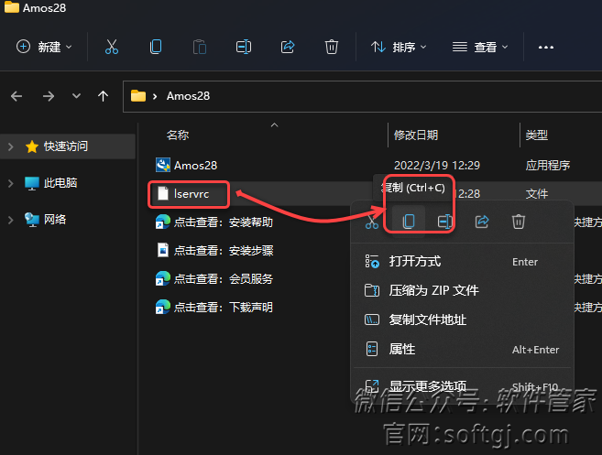Click the Paste icon in top toolbar
The height and width of the screenshot is (455, 602).
[x=200, y=47]
